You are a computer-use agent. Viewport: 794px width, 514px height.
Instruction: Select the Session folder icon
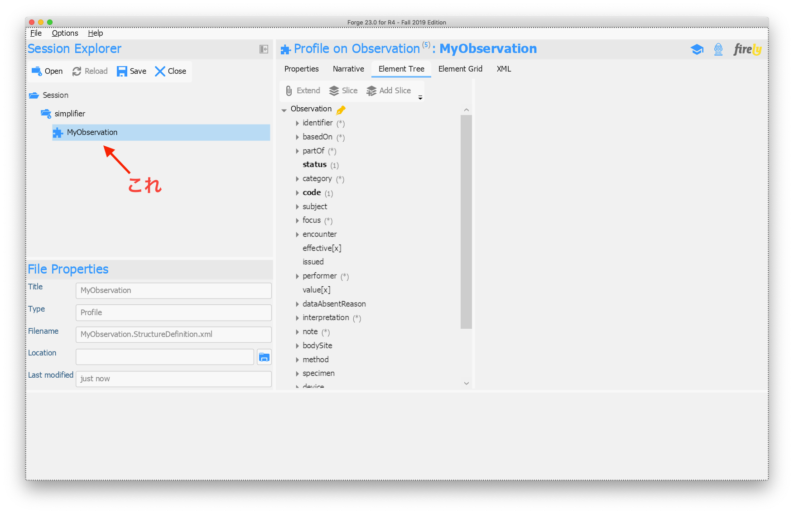[34, 95]
